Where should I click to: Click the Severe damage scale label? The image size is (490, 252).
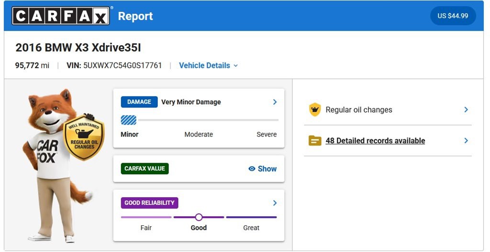pos(267,135)
